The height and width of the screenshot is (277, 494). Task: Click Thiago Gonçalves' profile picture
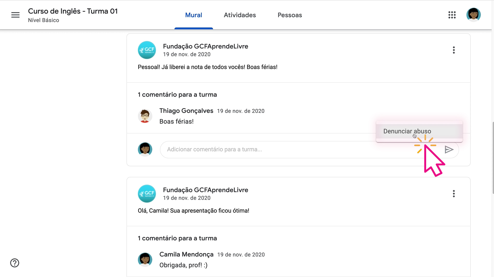(145, 116)
